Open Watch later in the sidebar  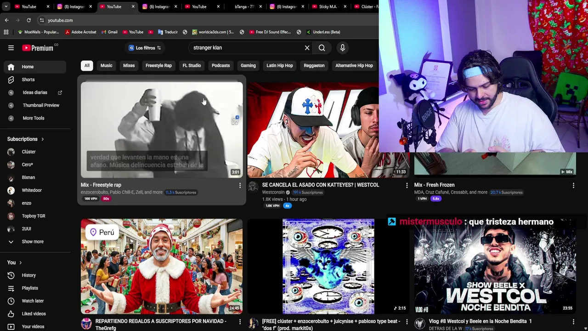(x=35, y=301)
